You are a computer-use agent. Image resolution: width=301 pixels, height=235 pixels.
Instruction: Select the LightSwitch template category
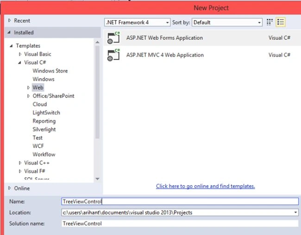click(x=46, y=113)
